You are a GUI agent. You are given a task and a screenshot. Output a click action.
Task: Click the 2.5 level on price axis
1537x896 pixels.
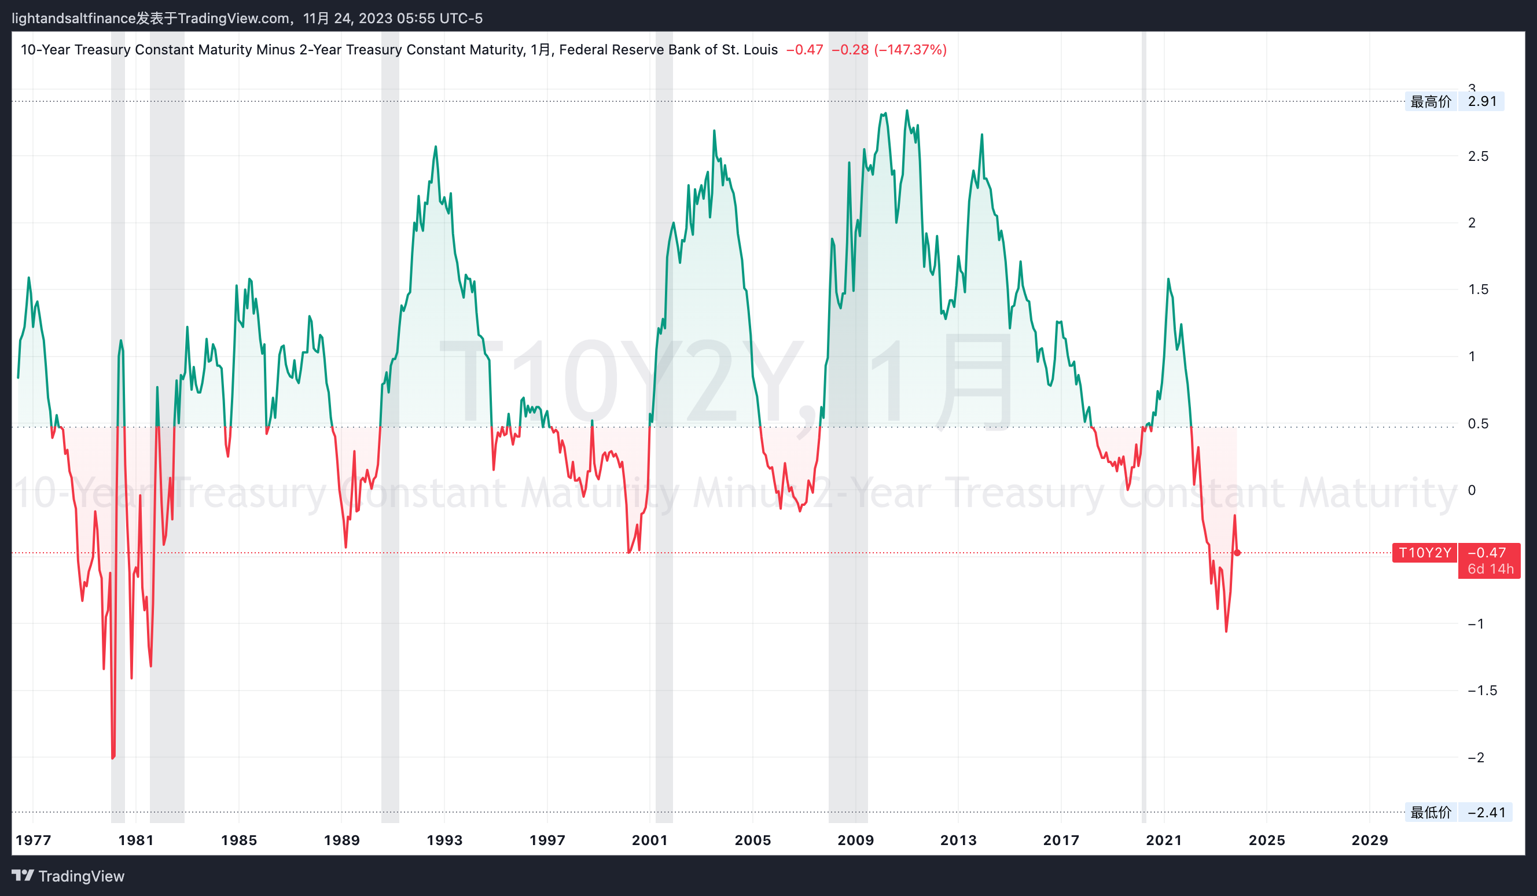click(1478, 156)
